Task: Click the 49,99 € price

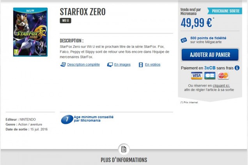Action: tap(197, 23)
